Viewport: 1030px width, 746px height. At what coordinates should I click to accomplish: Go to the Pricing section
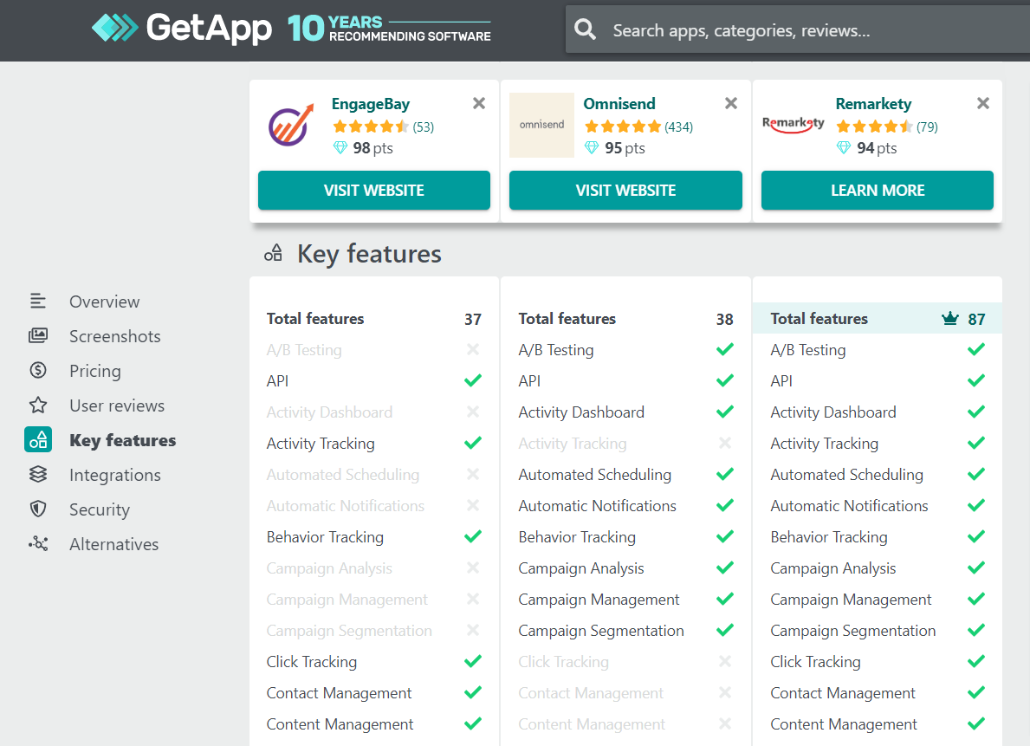coord(95,372)
